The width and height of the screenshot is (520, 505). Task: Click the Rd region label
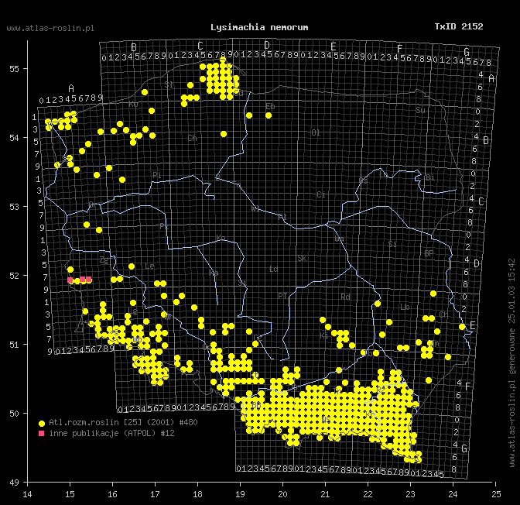point(345,297)
